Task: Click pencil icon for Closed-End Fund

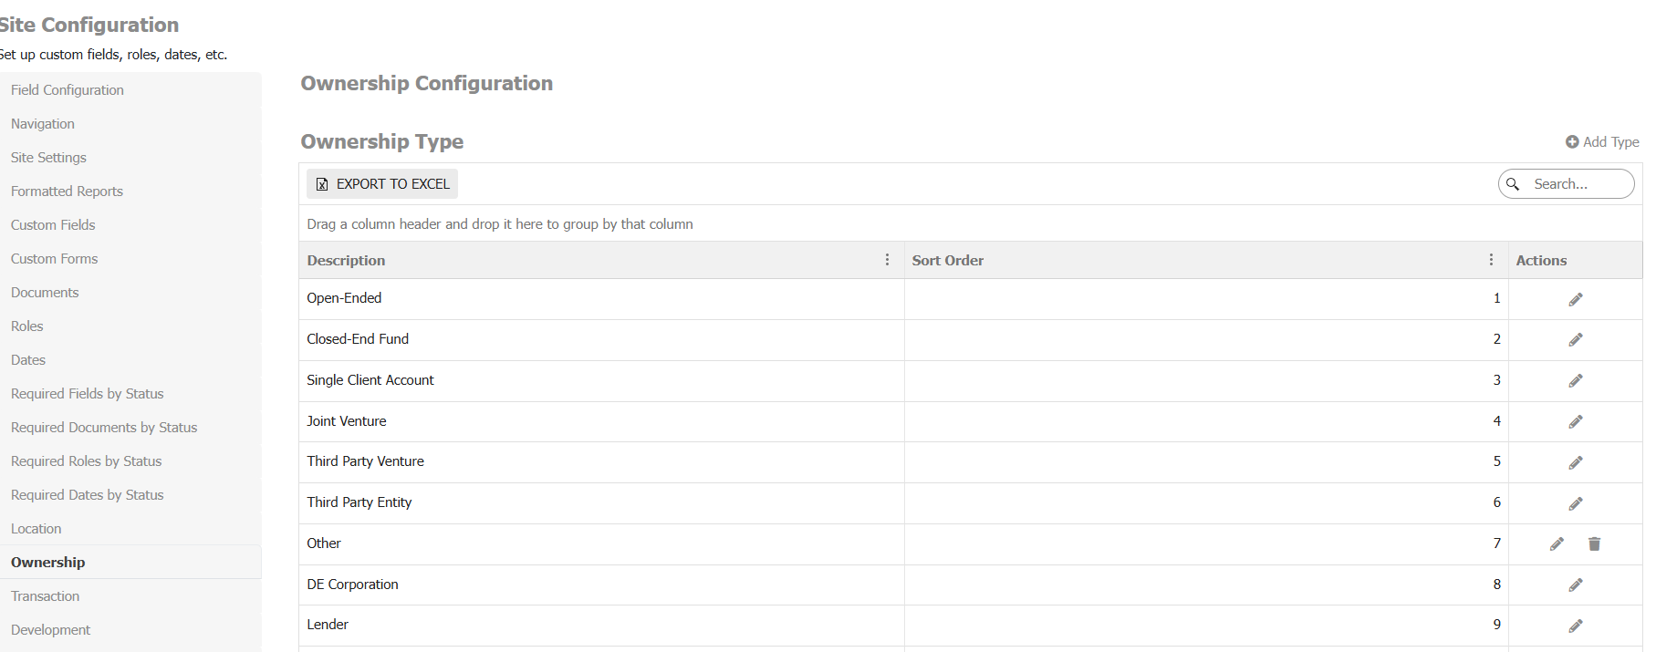Action: click(x=1575, y=340)
